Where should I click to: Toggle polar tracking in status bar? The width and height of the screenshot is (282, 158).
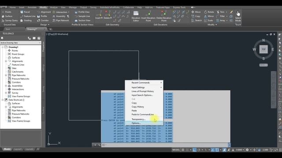(x=199, y=150)
